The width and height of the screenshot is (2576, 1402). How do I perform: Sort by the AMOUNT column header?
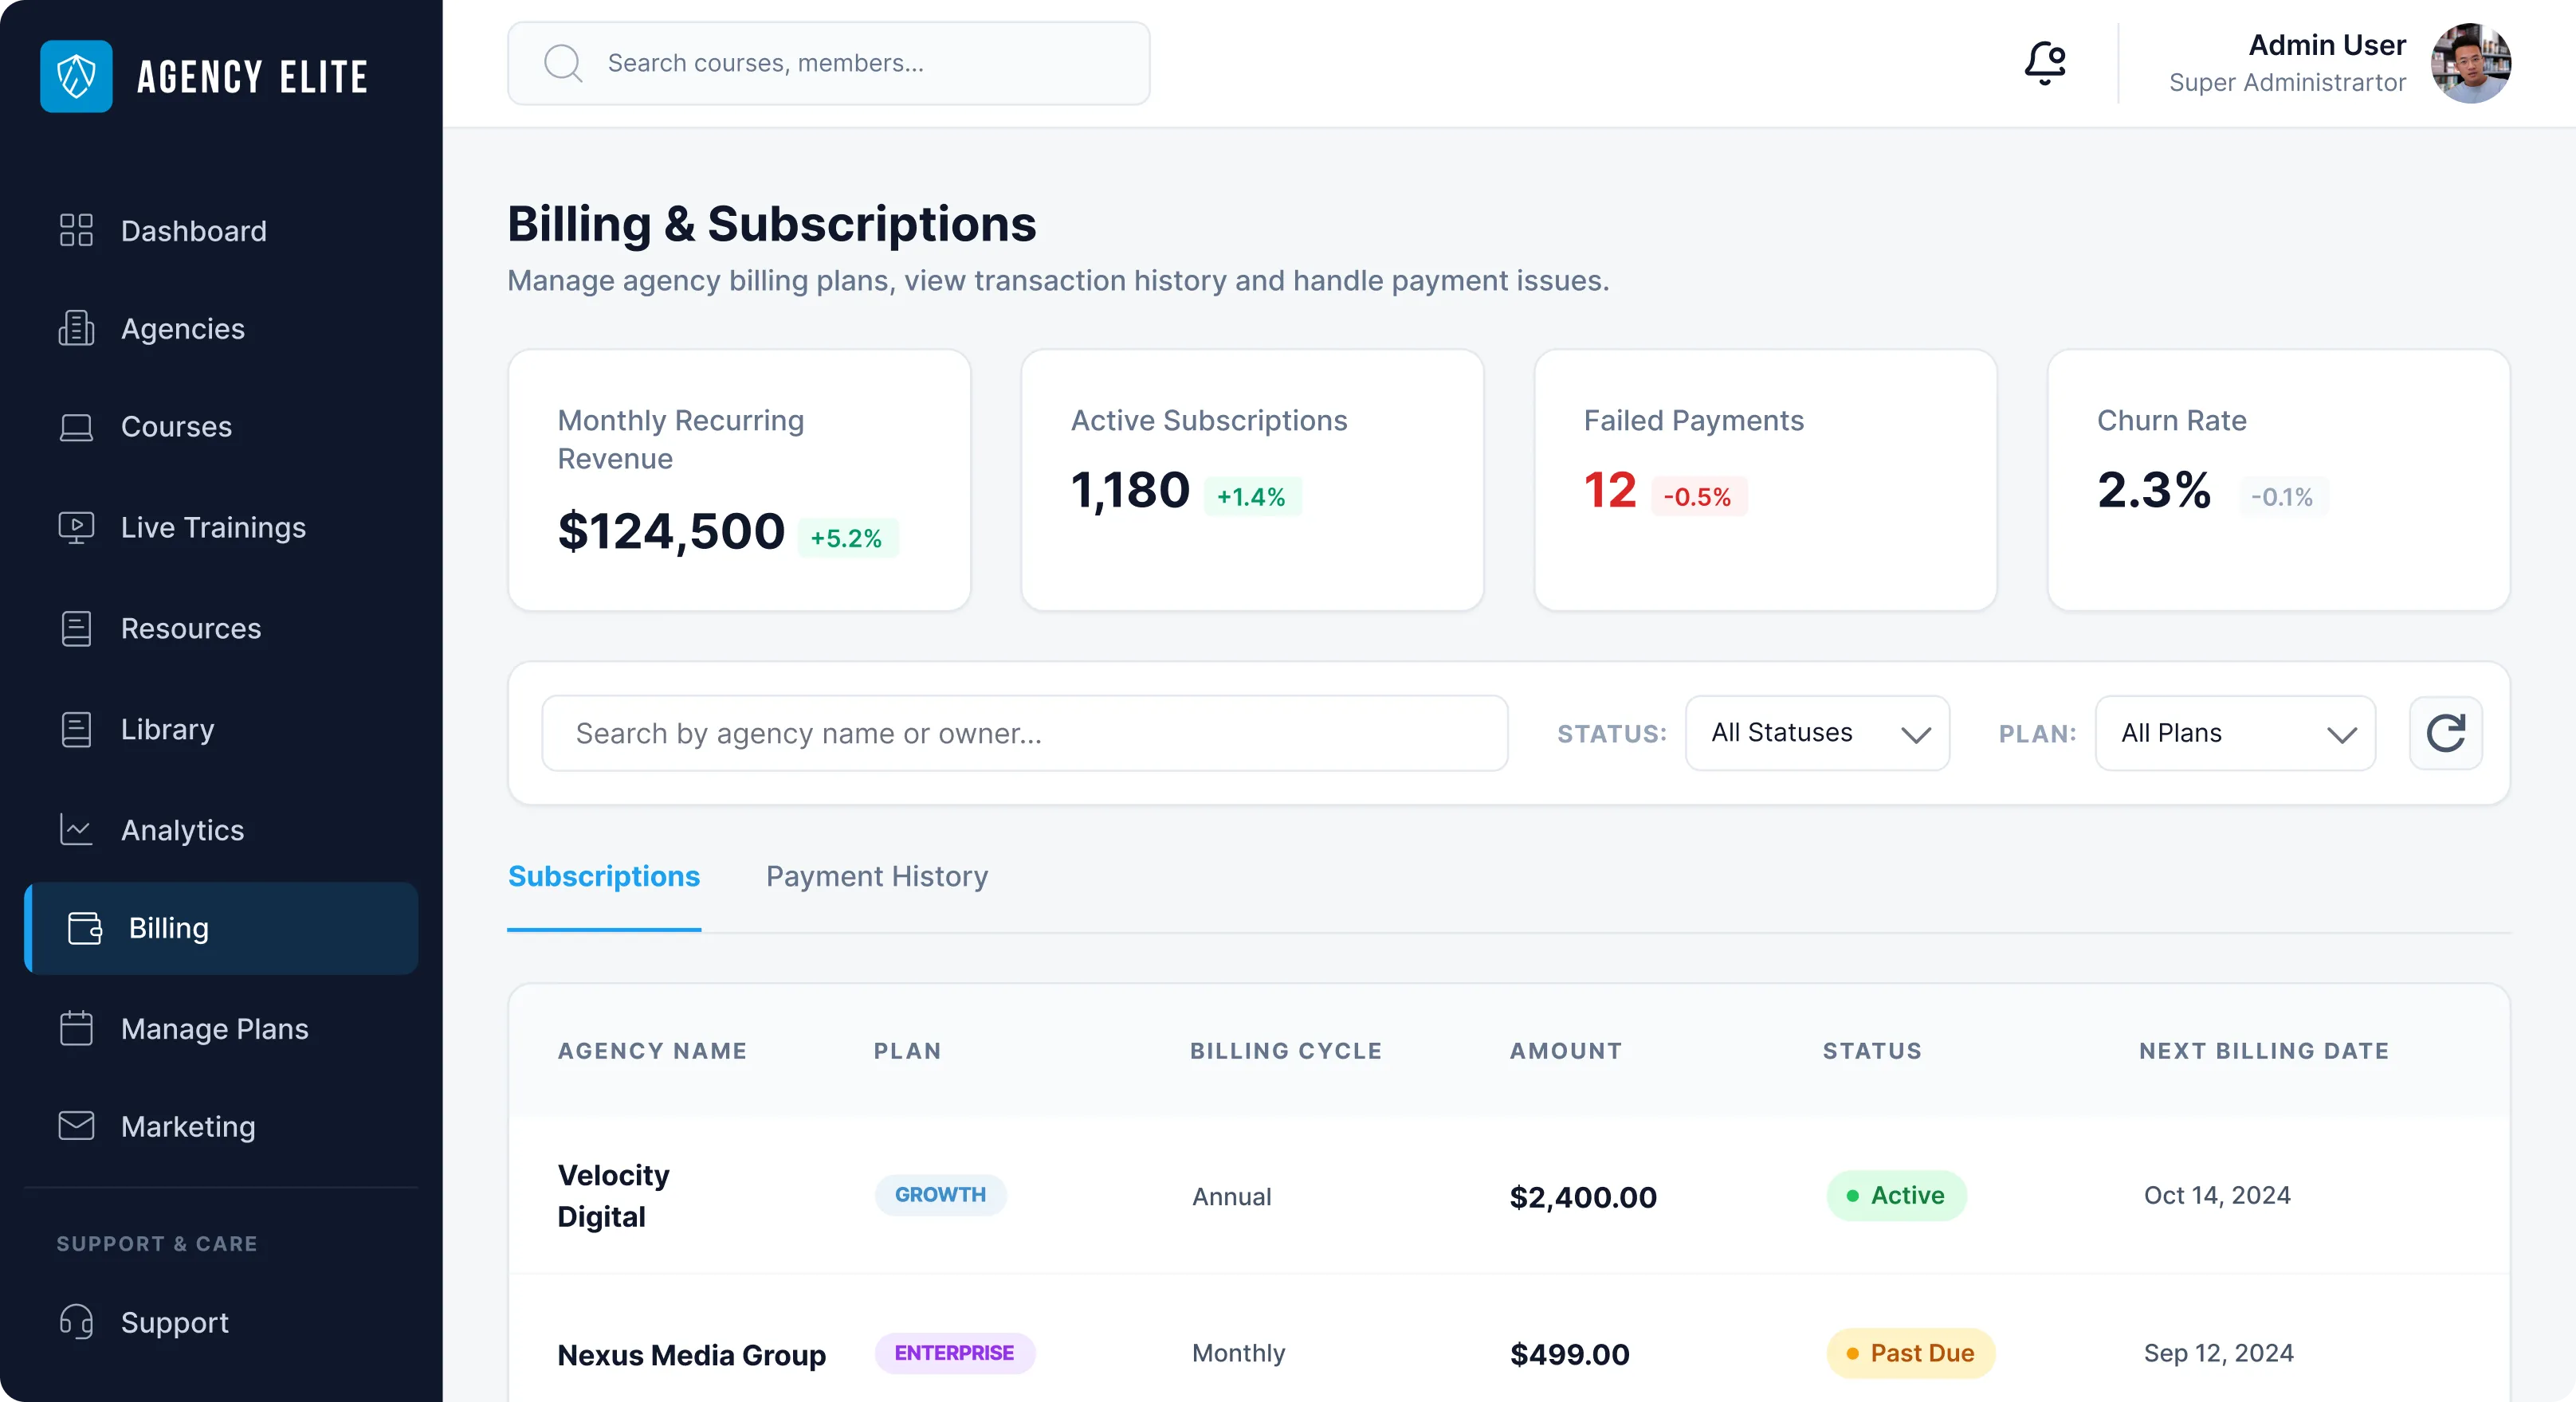point(1565,1050)
